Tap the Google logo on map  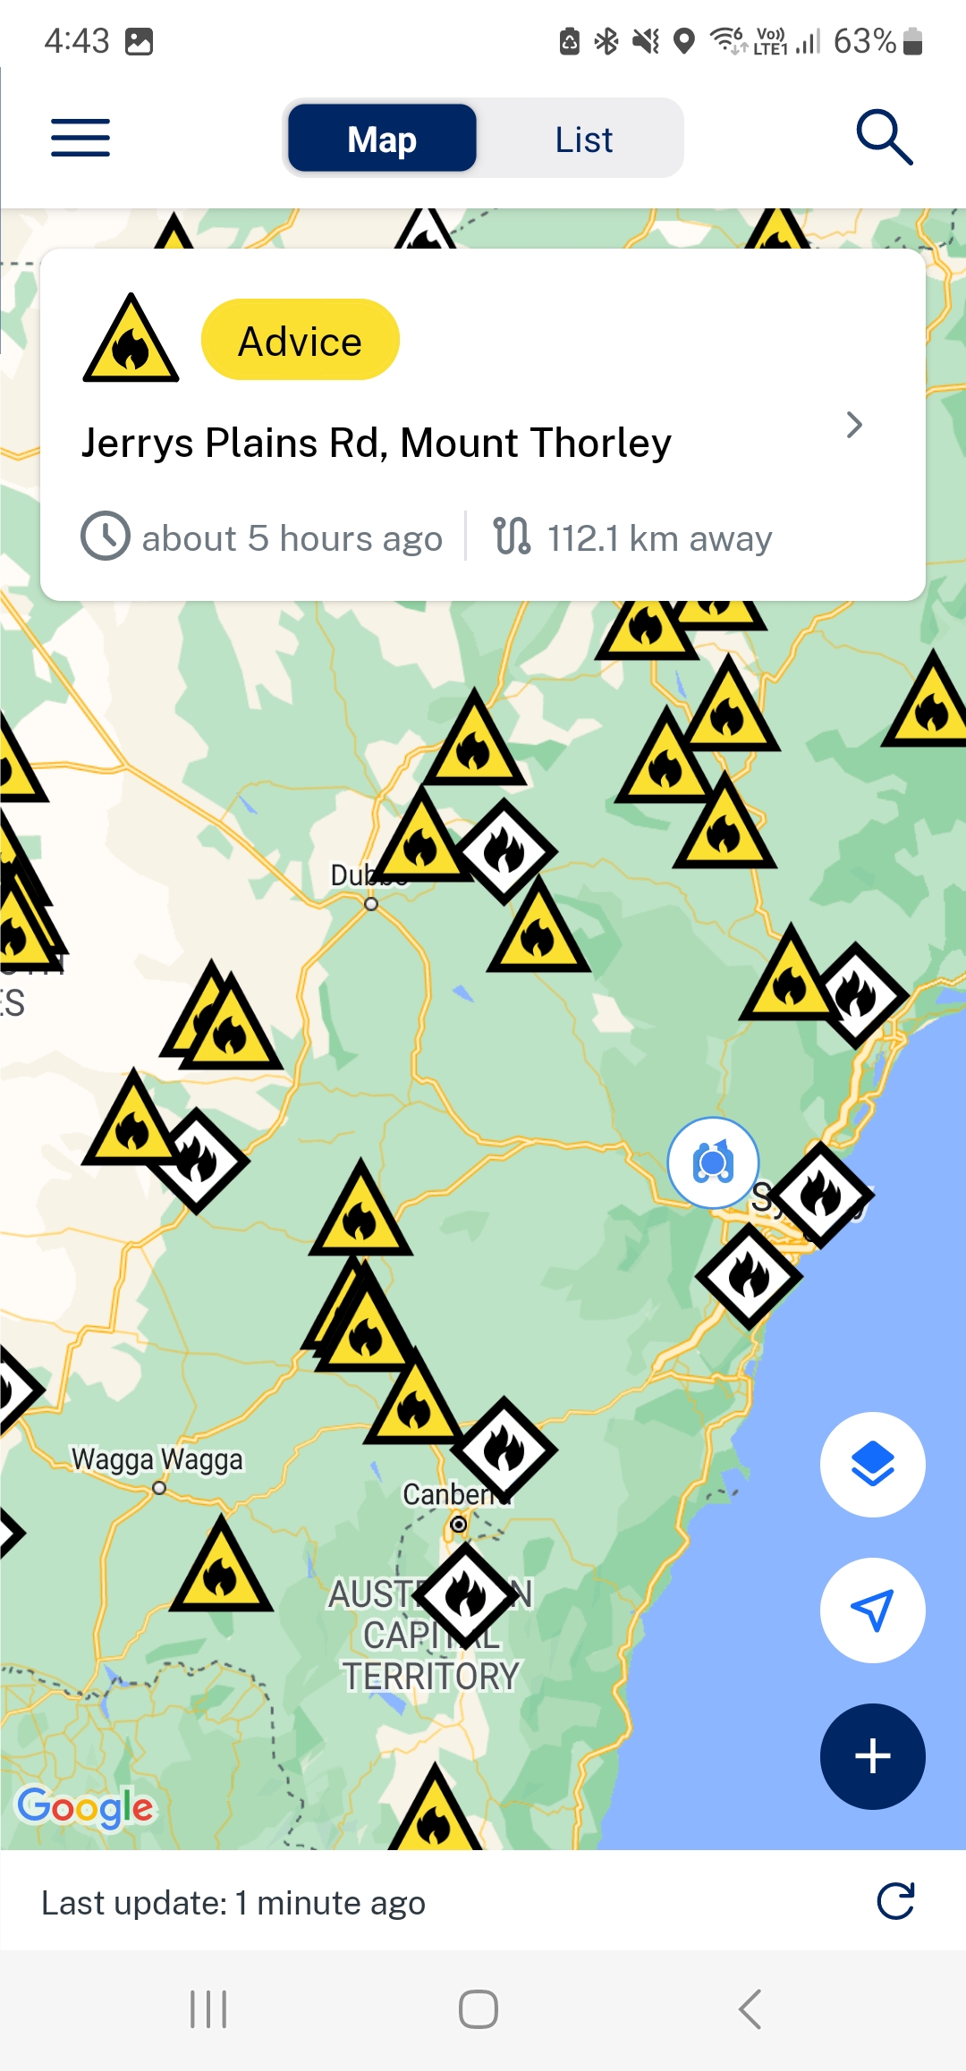[86, 1807]
